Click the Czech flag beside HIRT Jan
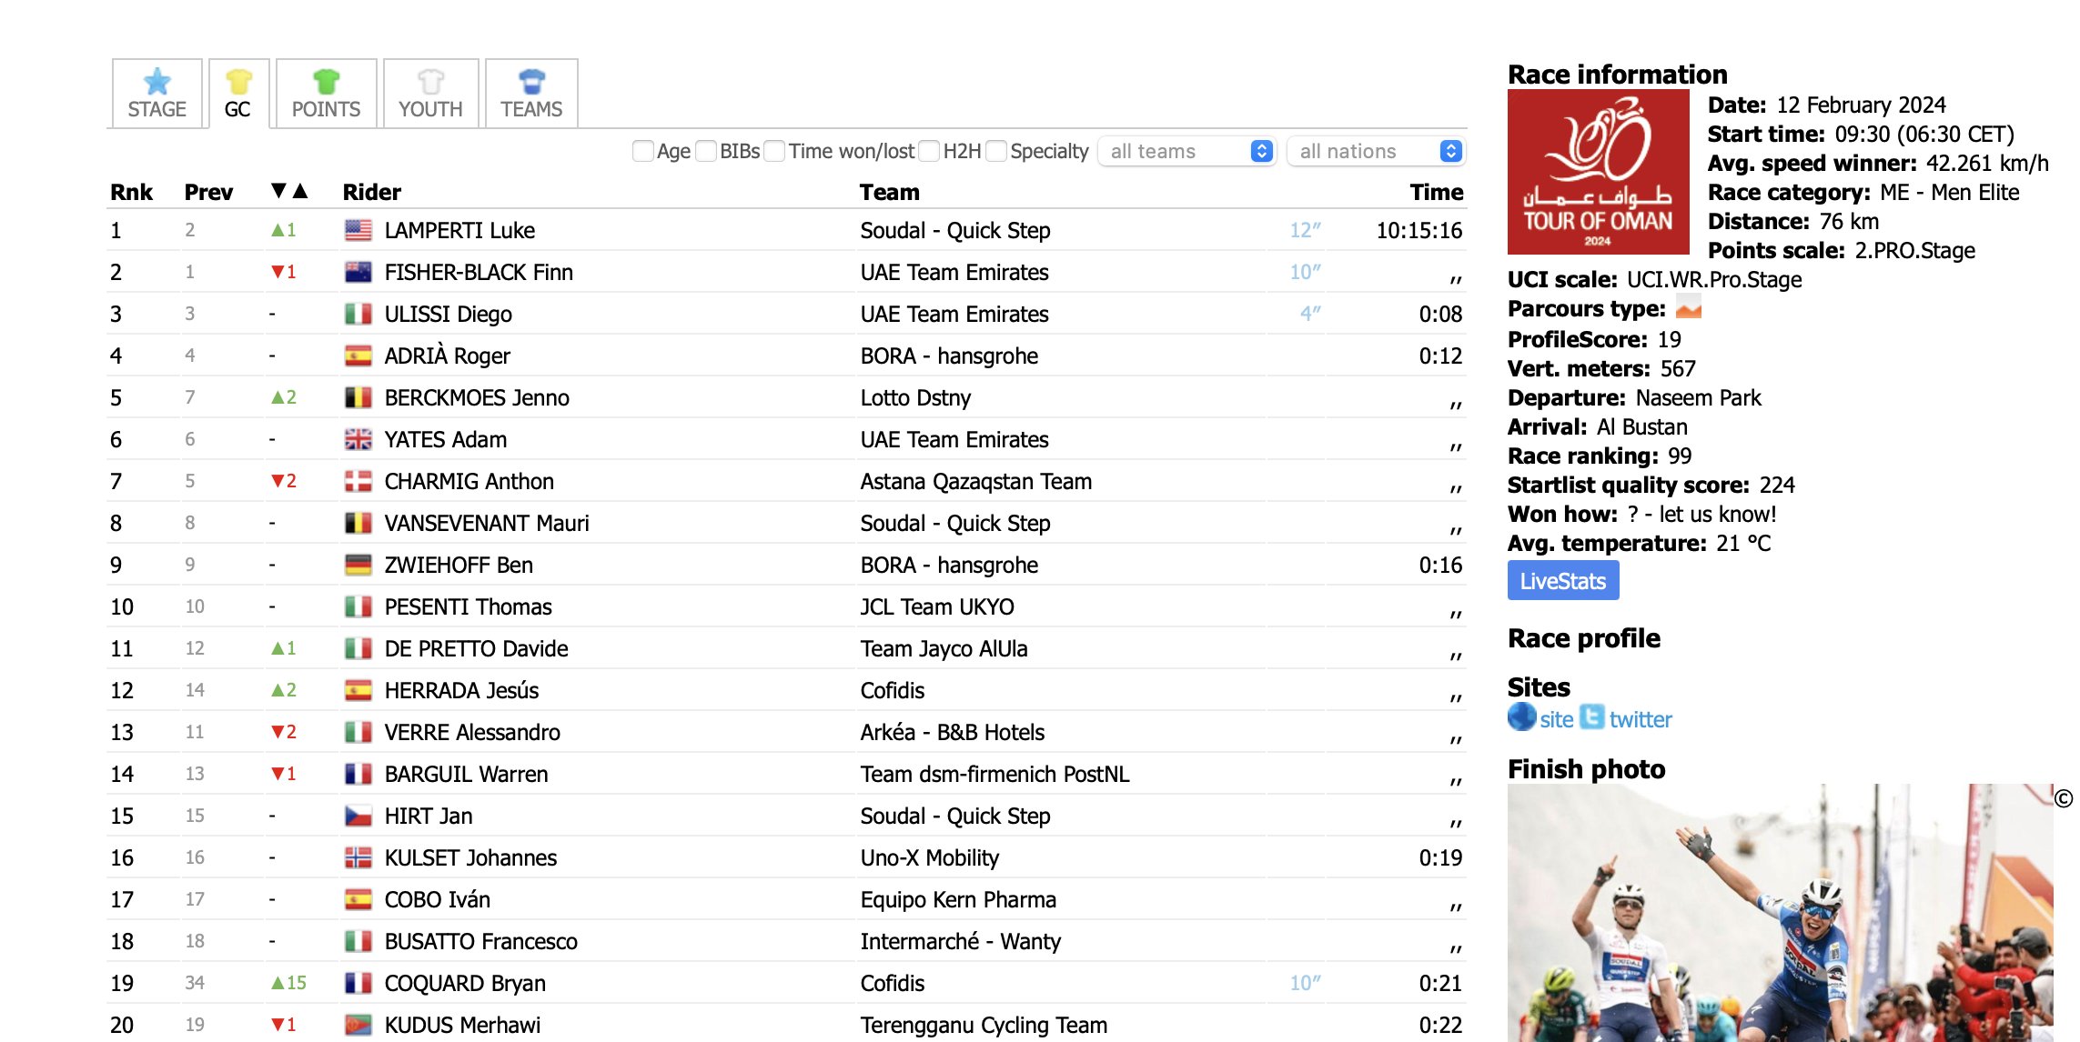Viewport: 2080px width, 1042px height. coord(358,816)
